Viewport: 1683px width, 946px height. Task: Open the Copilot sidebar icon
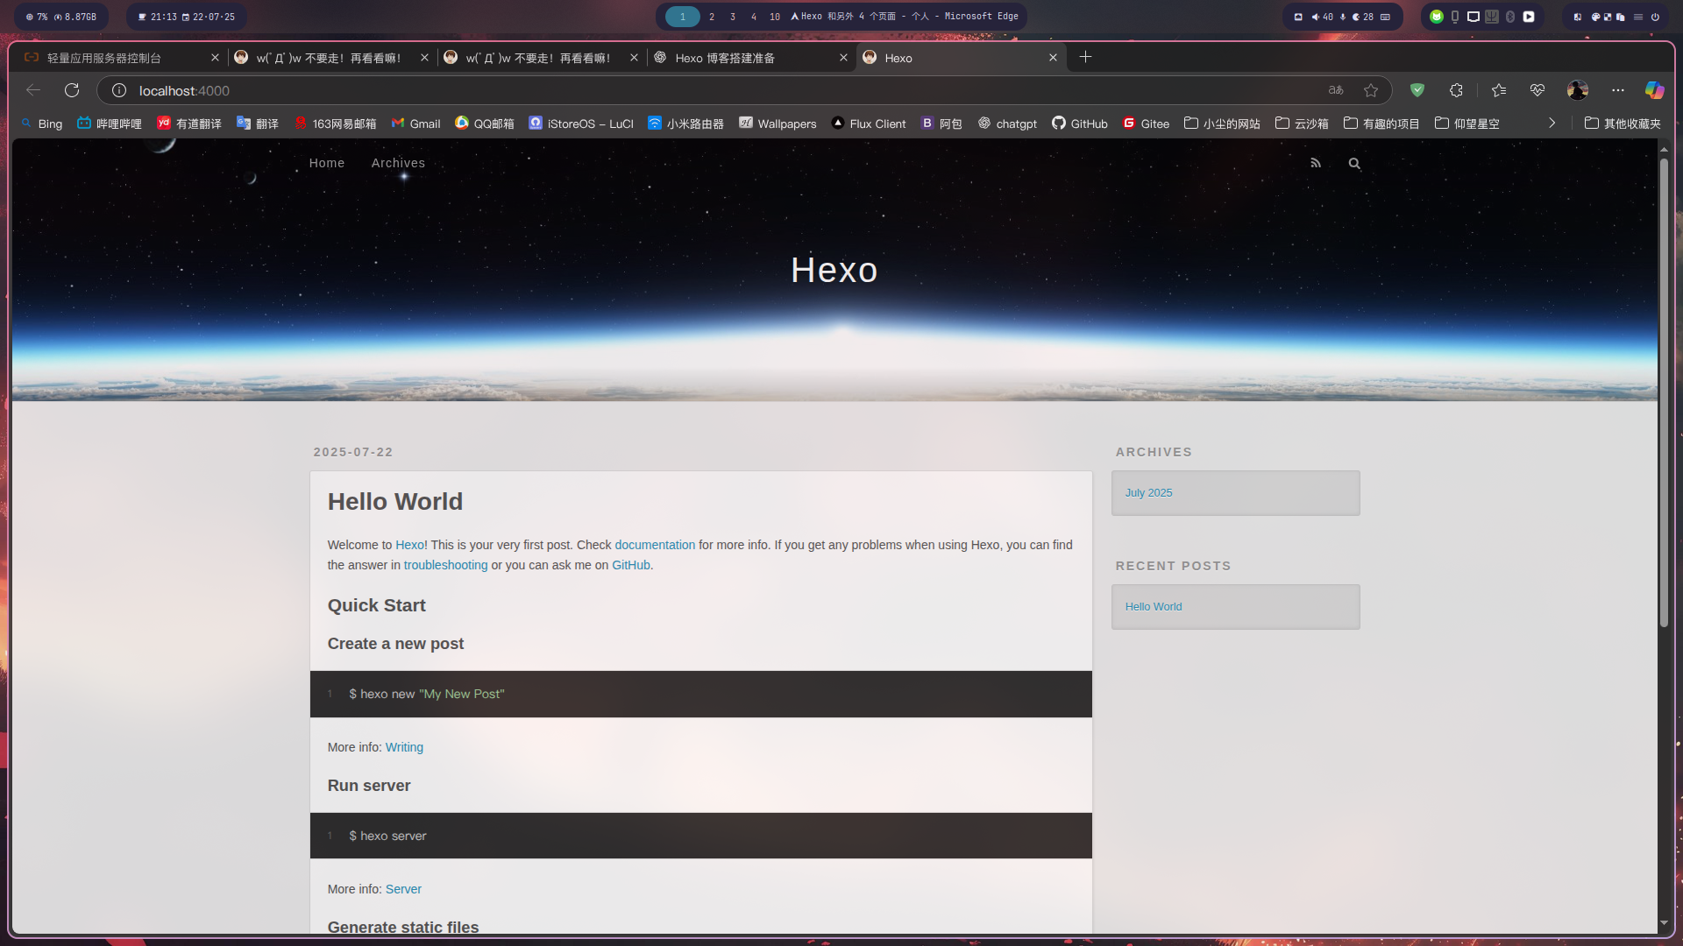point(1654,90)
